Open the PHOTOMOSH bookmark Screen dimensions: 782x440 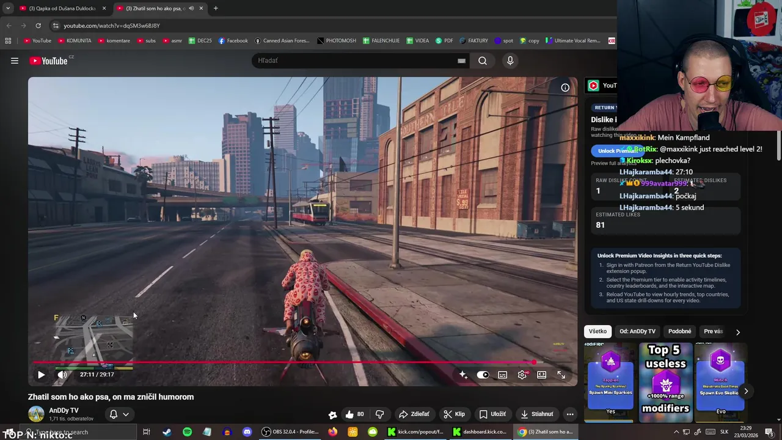point(337,40)
